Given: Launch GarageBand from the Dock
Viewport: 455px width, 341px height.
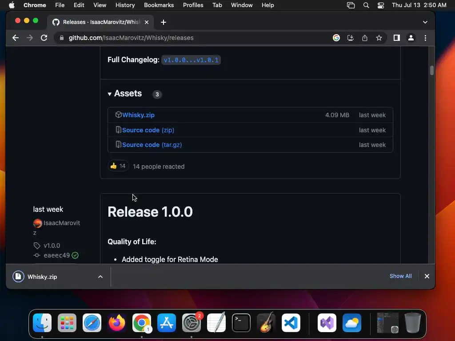Looking at the screenshot, I should [x=266, y=323].
